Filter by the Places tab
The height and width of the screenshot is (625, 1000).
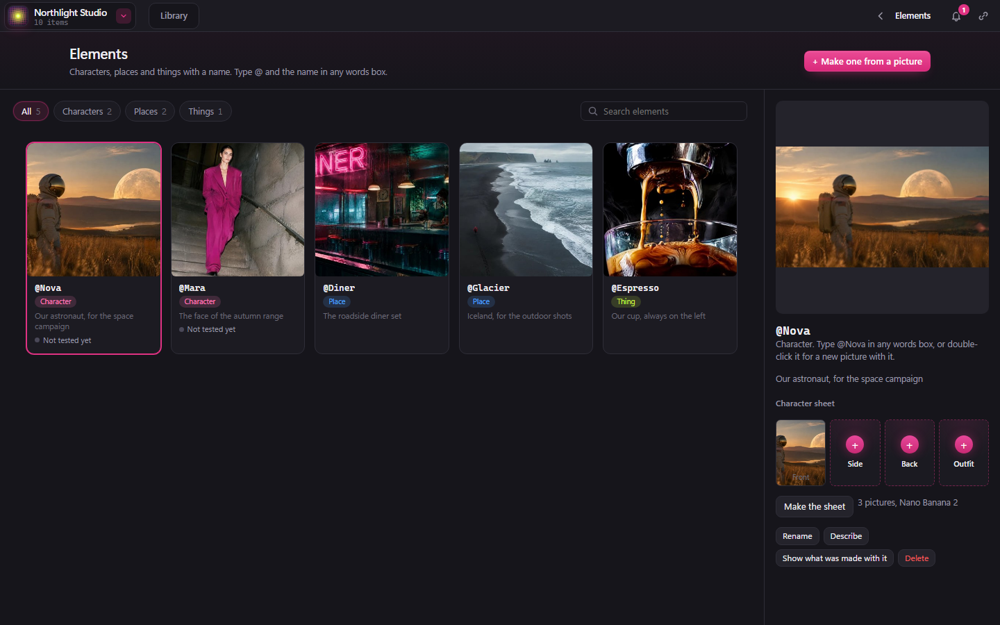coord(150,111)
